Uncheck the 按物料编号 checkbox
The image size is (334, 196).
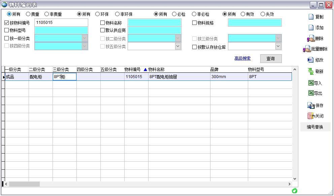(7, 23)
